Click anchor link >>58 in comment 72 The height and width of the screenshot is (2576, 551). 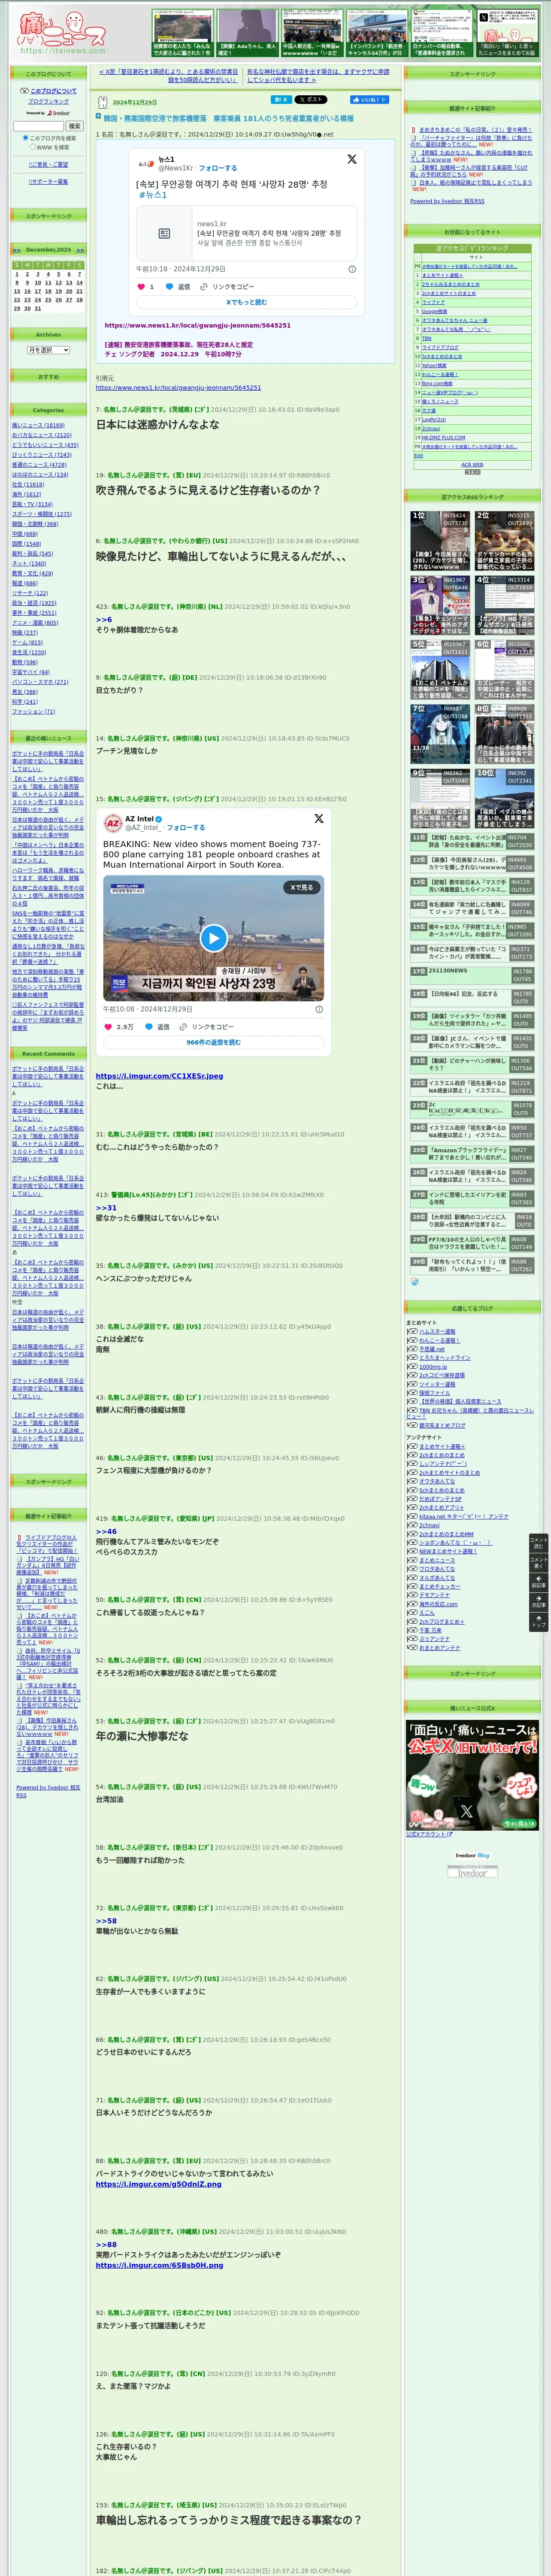click(106, 1920)
